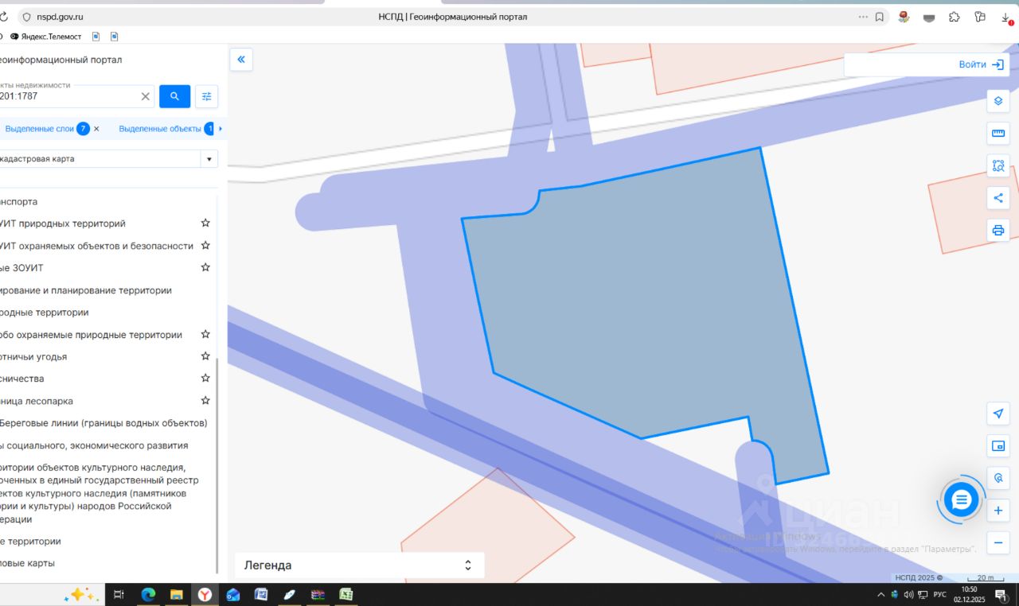Star the Охотничьи угодья layer
1019x606 pixels.
205,356
